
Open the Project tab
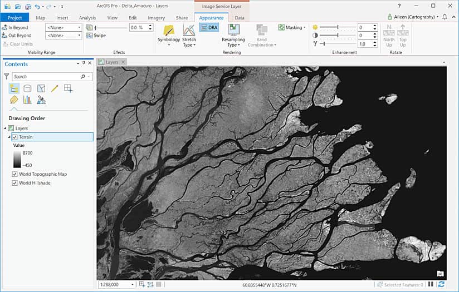coord(14,18)
